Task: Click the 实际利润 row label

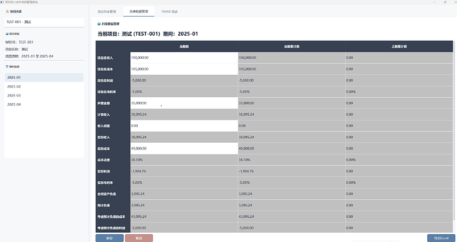Action: 103,171
